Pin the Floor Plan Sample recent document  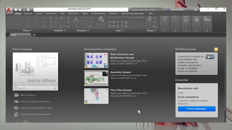point(107,90)
